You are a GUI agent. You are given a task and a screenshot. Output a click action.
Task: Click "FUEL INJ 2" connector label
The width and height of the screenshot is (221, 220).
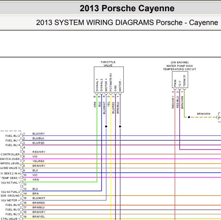(x=13, y=136)
